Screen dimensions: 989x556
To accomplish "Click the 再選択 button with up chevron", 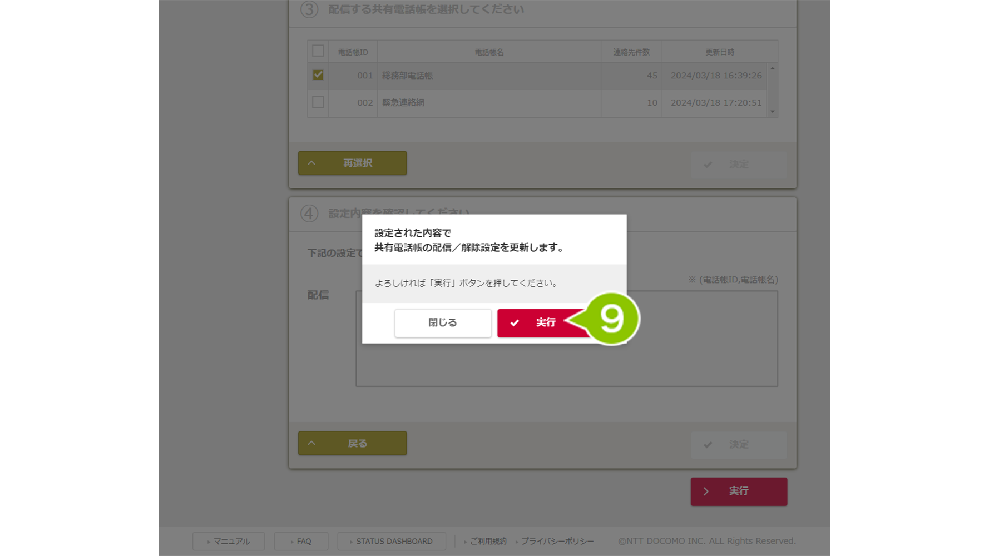I will [x=352, y=163].
